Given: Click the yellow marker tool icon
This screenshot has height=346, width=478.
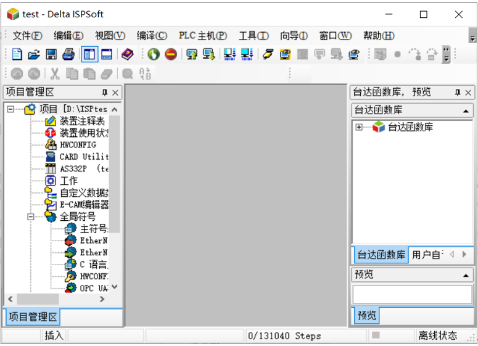Looking at the screenshot, I should click(268, 54).
